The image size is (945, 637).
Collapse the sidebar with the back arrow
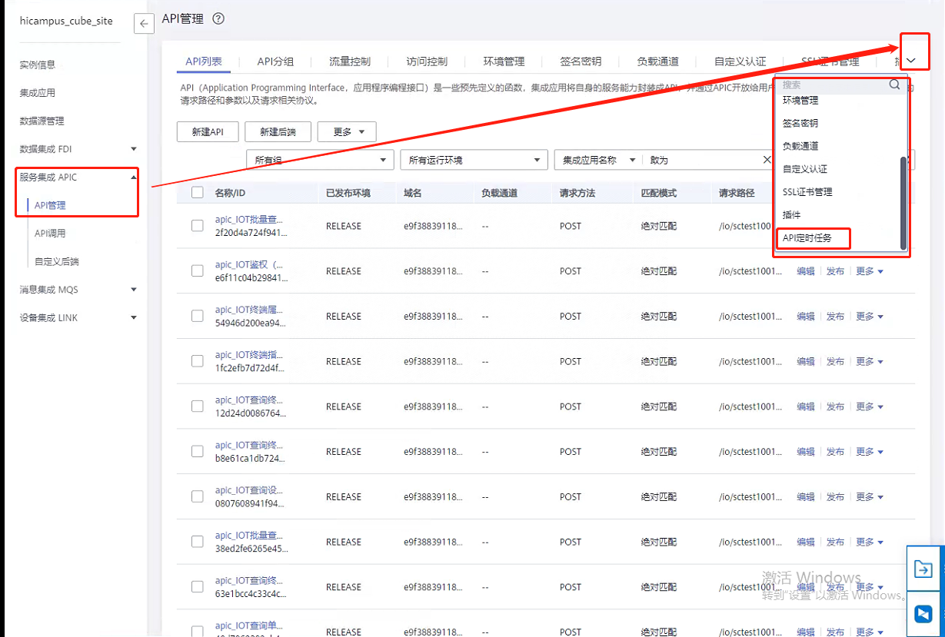pyautogui.click(x=144, y=24)
